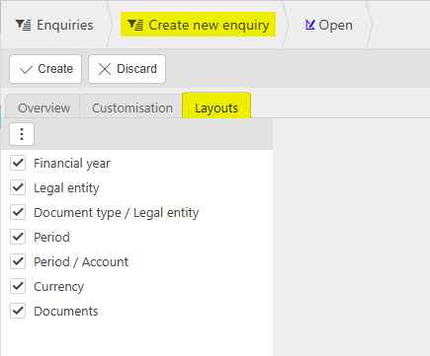Uncheck the Period checkbox

[18, 237]
